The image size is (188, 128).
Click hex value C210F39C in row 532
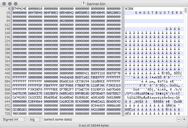98,85
